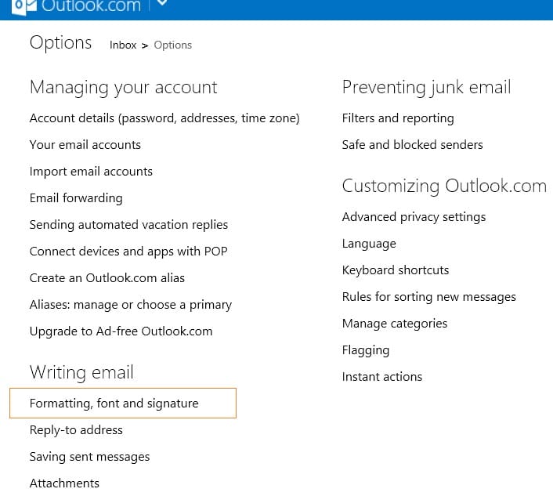
Task: Select Connect devices and apps with POP
Action: 128,252
